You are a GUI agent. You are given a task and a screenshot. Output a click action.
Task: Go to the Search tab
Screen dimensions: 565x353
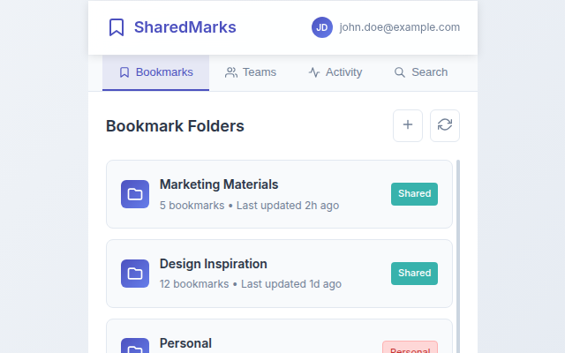421,72
